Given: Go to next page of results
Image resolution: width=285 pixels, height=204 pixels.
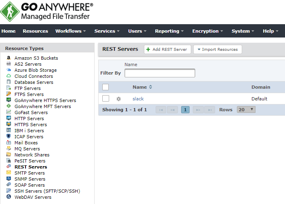Looking at the screenshot, I should coord(198,110).
